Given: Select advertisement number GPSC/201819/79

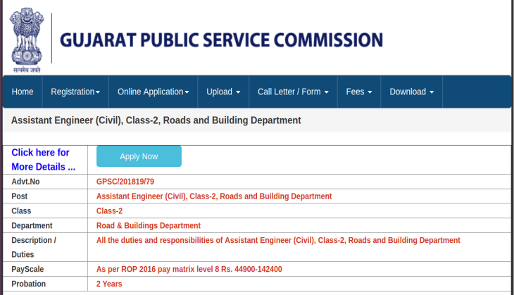Looking at the screenshot, I should pos(125,182).
